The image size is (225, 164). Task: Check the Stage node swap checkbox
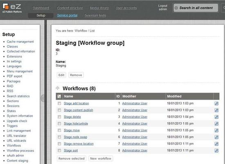pyautogui.click(x=59, y=137)
